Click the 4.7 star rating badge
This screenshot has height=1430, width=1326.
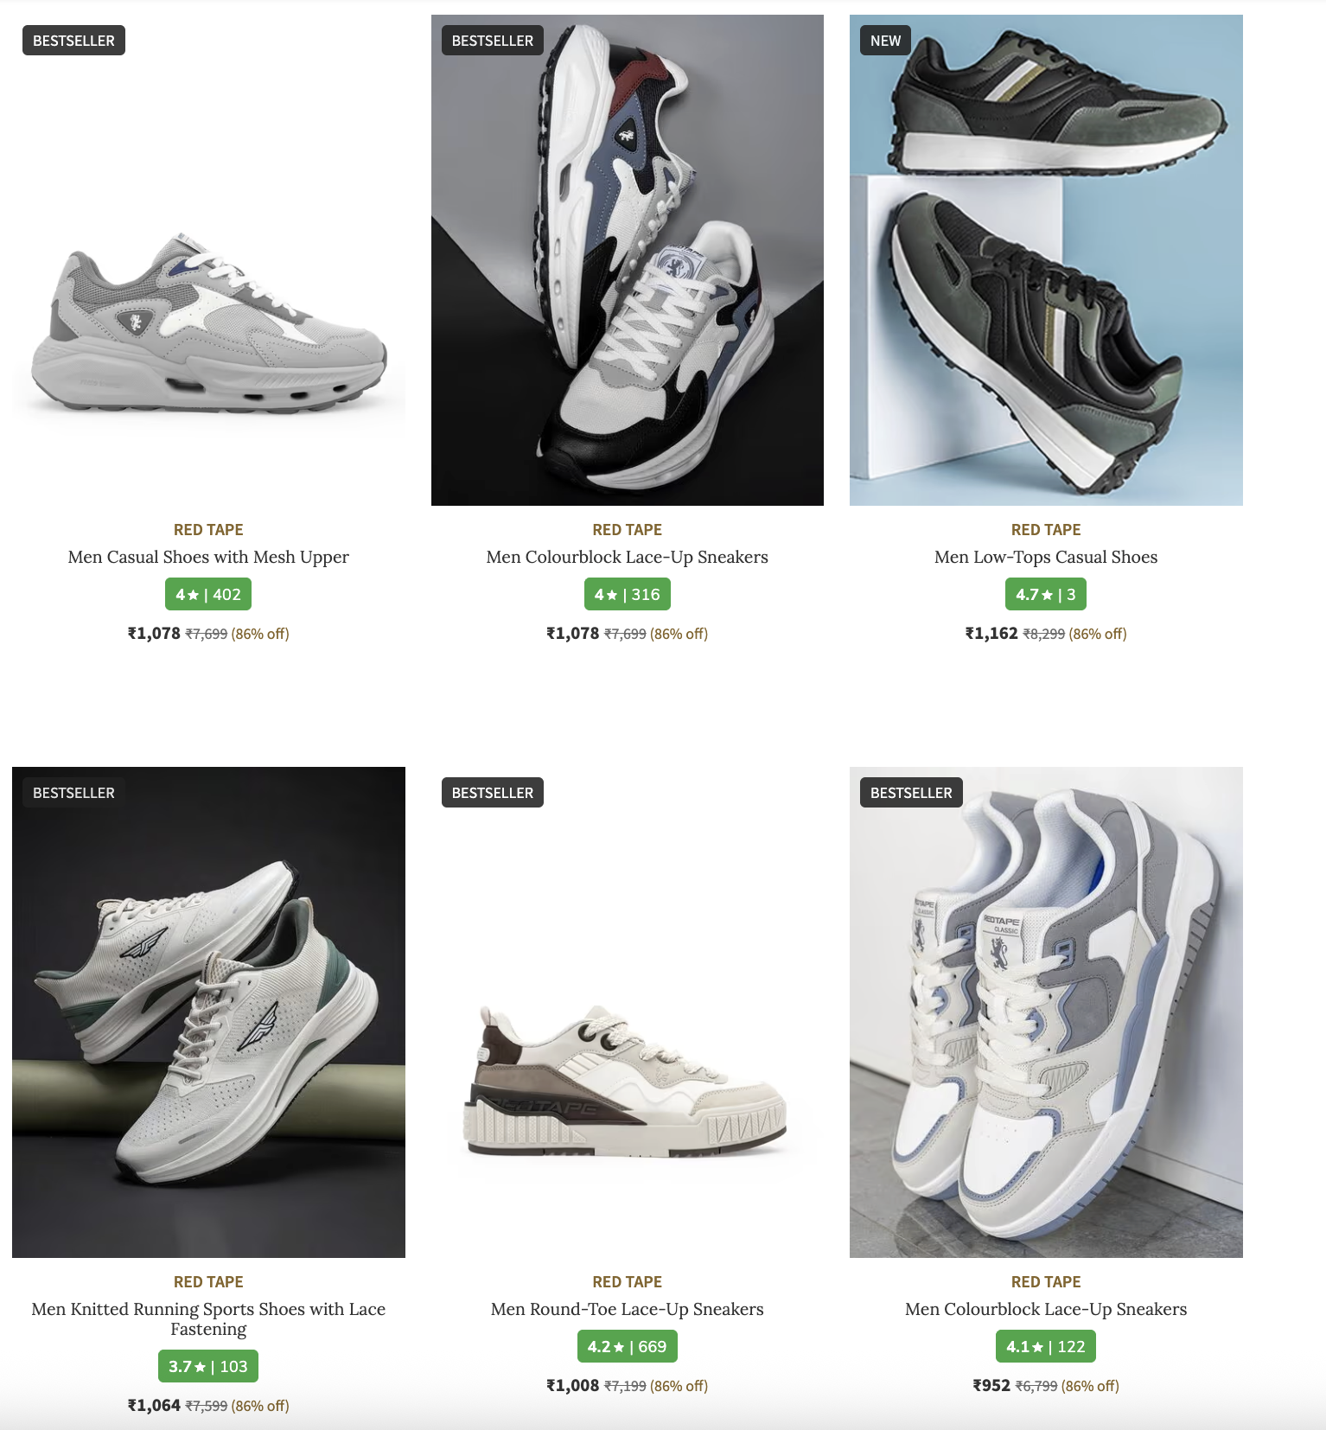pyautogui.click(x=1046, y=594)
